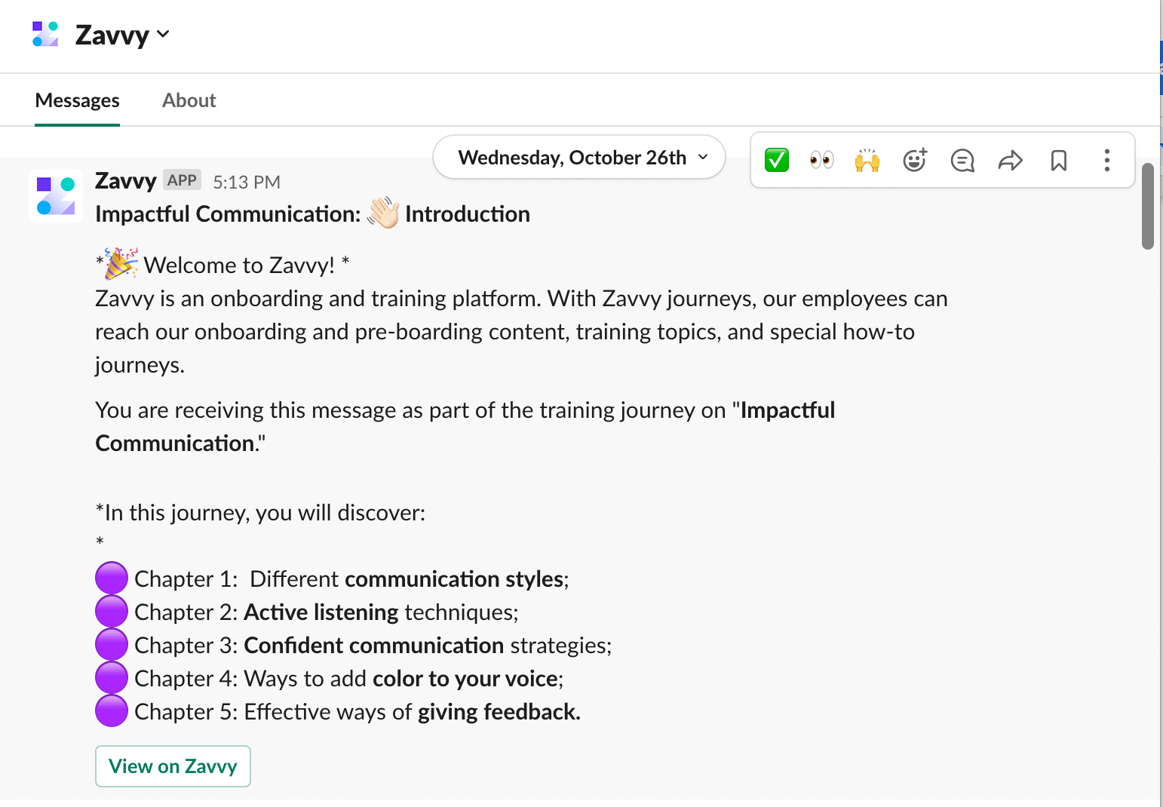Reply in thread to the message
1163x807 pixels.
(962, 160)
